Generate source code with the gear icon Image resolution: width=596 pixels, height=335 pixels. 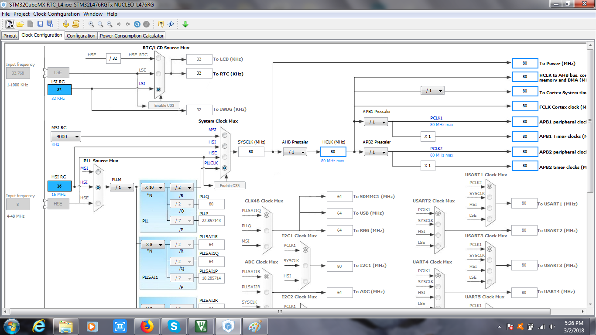[x=66, y=24]
